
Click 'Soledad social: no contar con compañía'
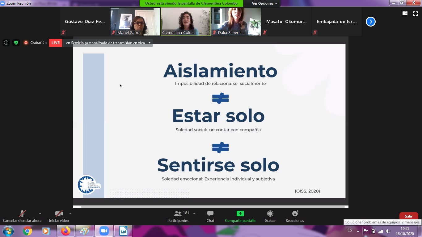click(218, 130)
